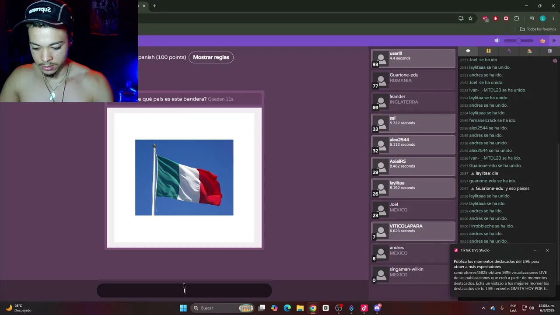
Task: Open Task View in taskbar
Action: [x=262, y=308]
